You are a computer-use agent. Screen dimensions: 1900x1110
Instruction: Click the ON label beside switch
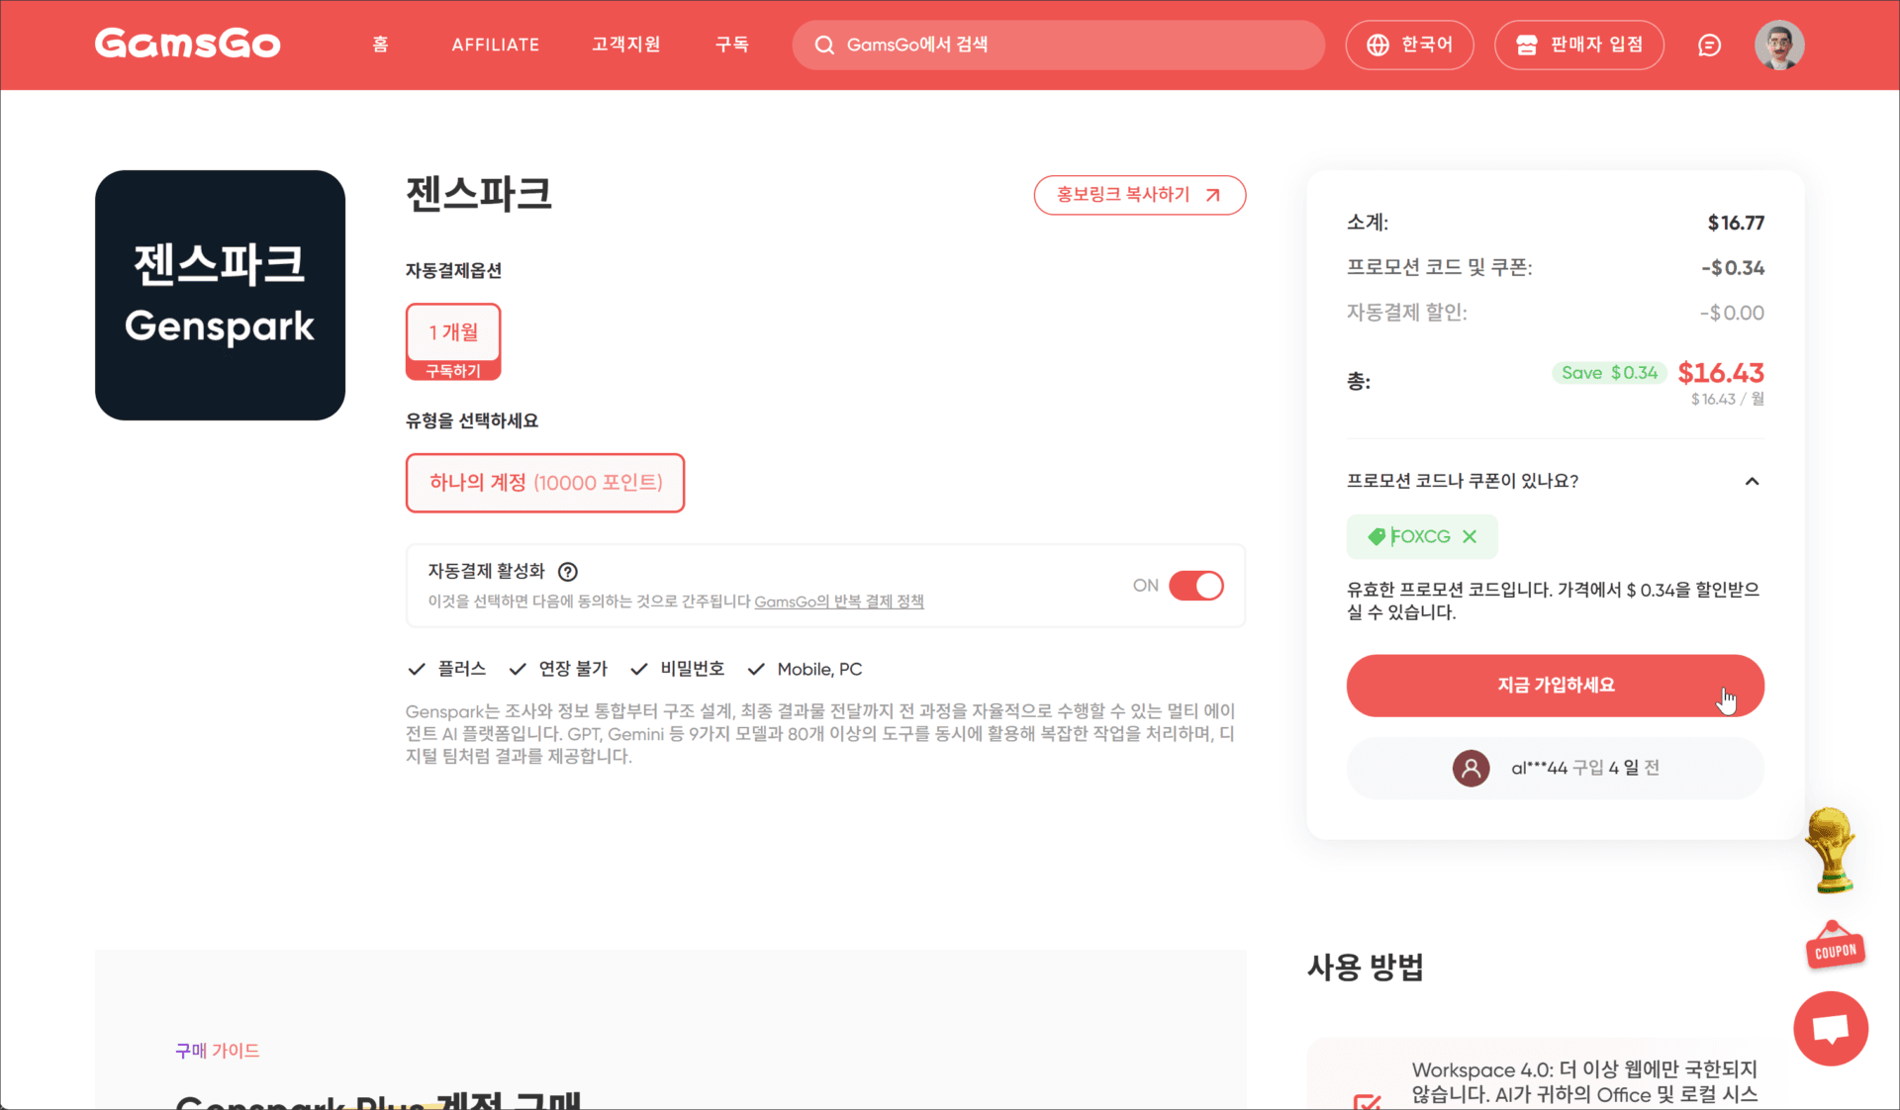tap(1146, 586)
